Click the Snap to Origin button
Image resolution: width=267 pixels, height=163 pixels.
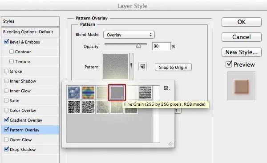click(173, 68)
